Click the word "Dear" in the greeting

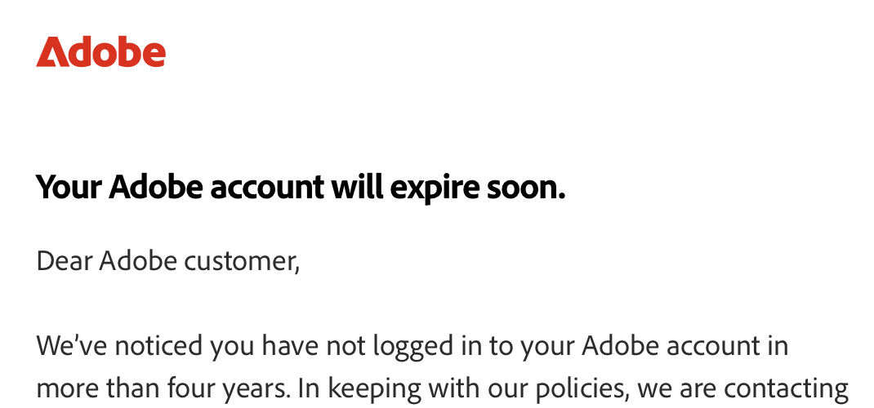click(64, 261)
